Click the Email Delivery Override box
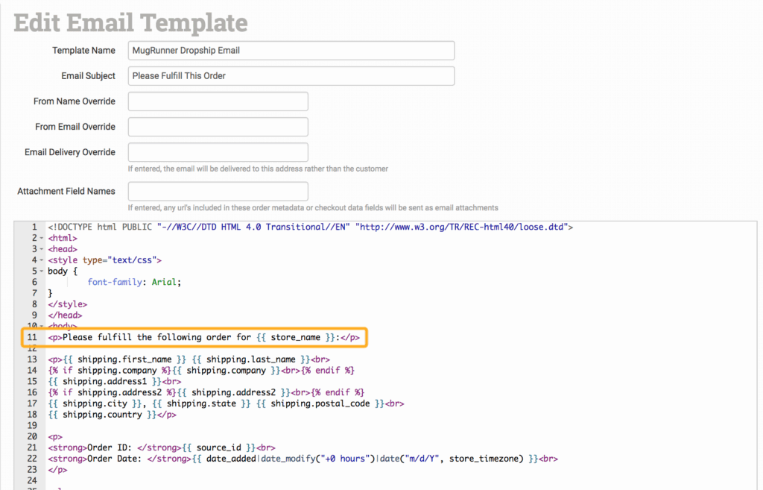The width and height of the screenshot is (763, 490). [218, 152]
